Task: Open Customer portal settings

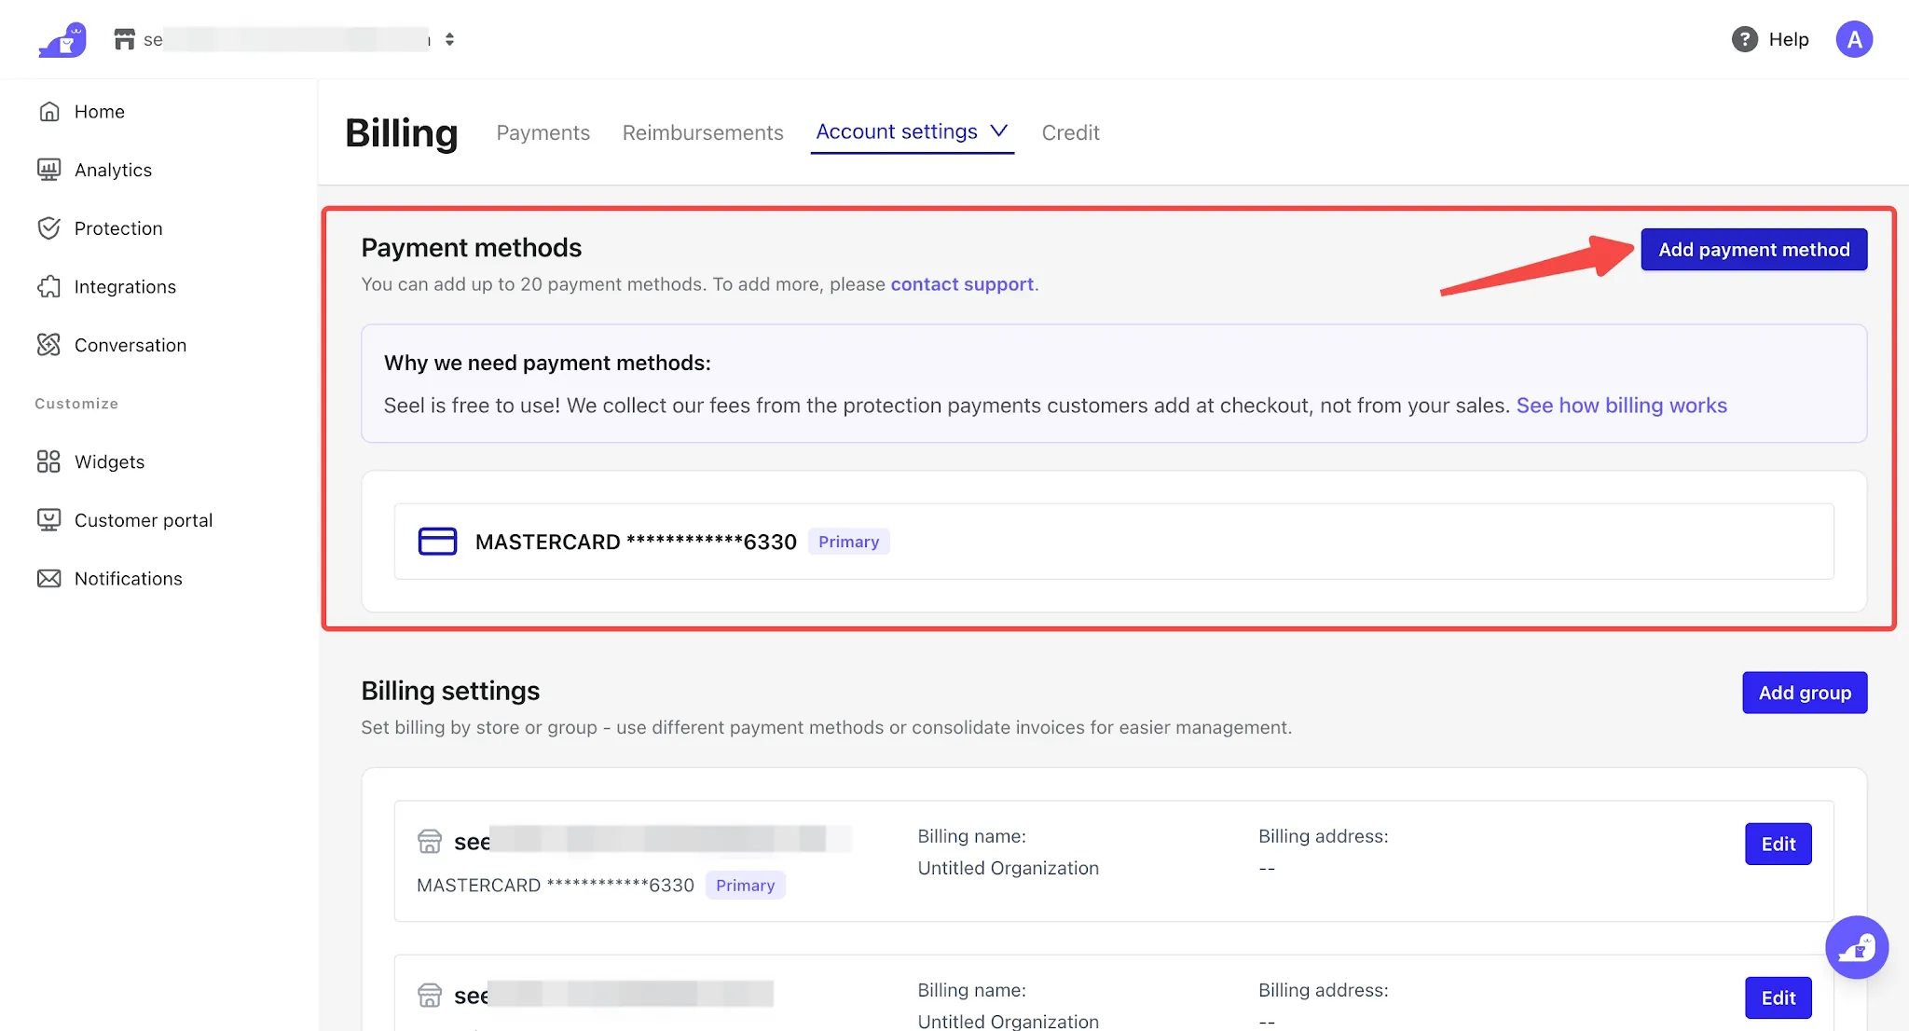Action: click(x=144, y=520)
